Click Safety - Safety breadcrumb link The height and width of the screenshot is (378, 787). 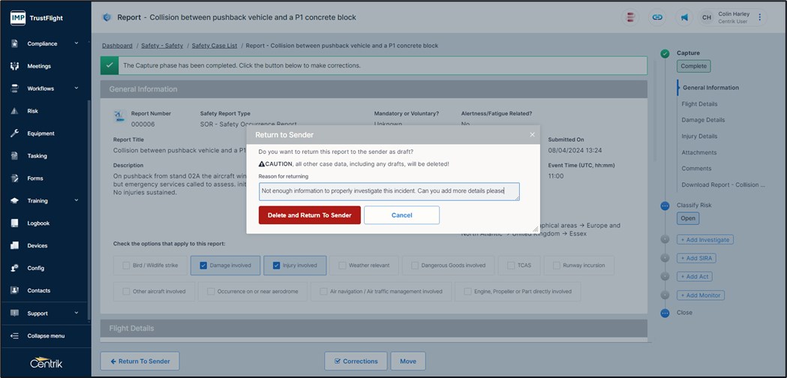click(x=162, y=46)
